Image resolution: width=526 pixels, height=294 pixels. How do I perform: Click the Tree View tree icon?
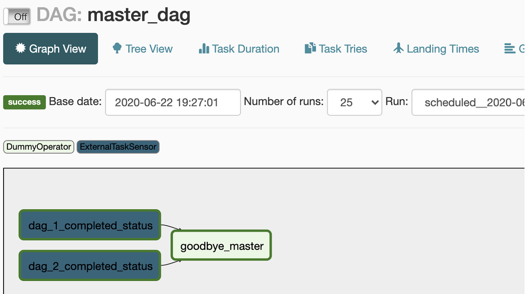pos(117,49)
